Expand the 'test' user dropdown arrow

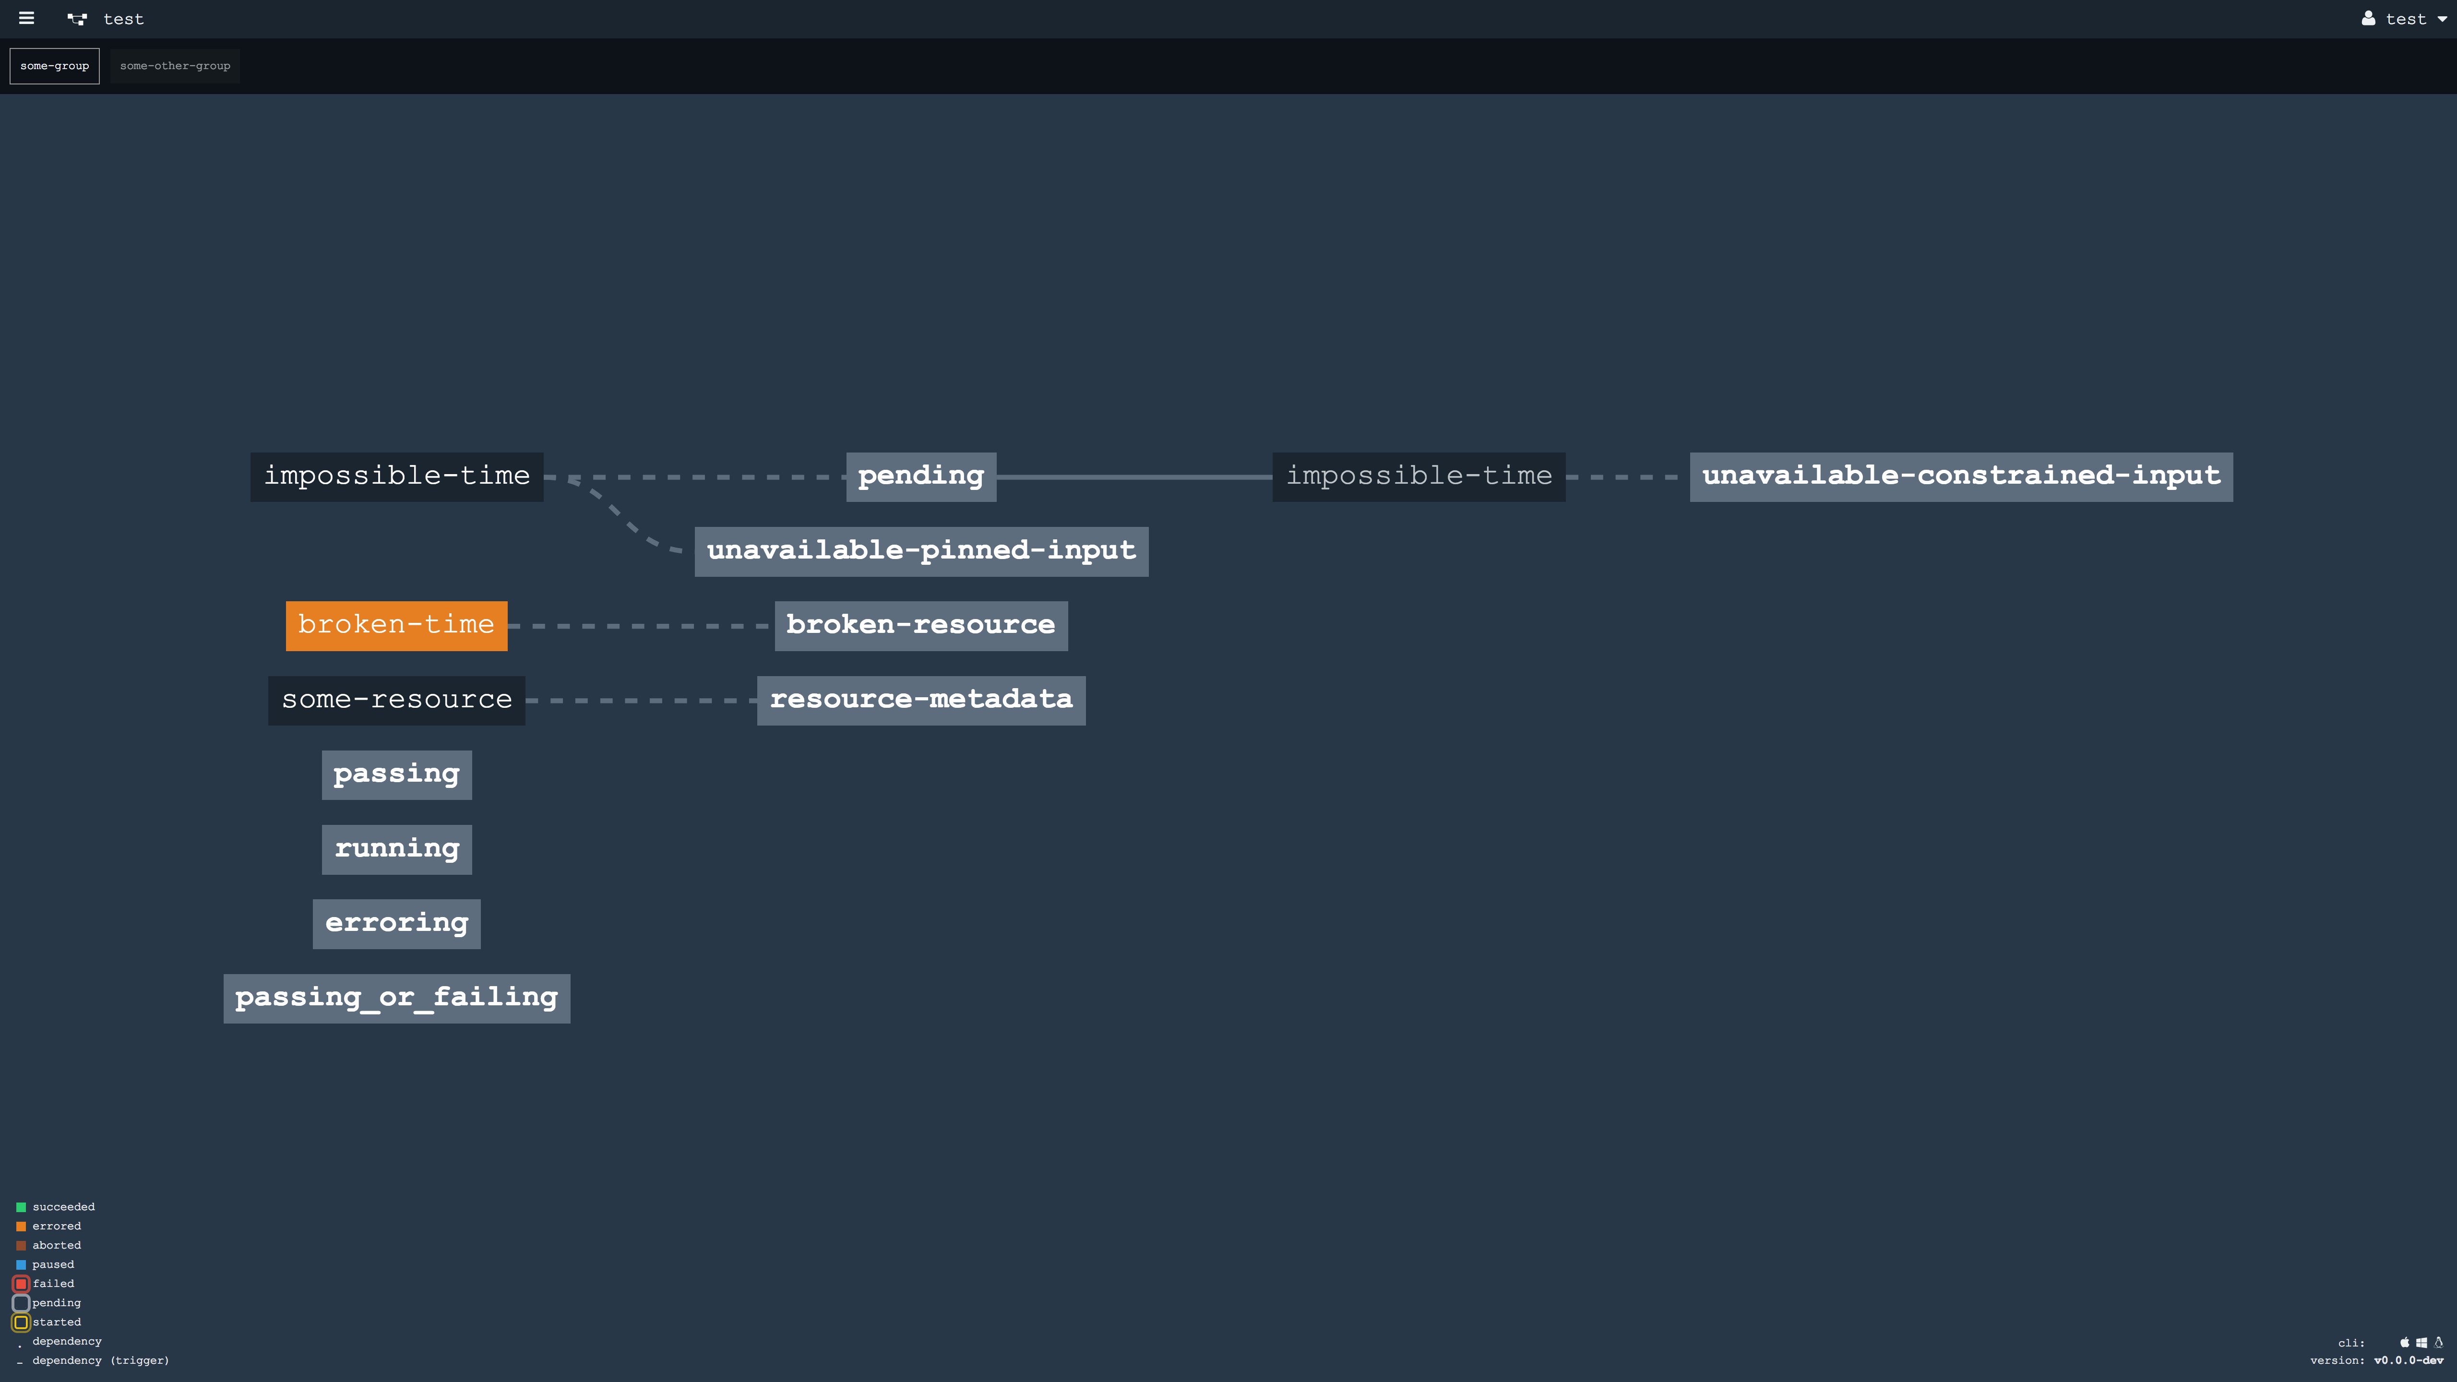click(x=2442, y=19)
